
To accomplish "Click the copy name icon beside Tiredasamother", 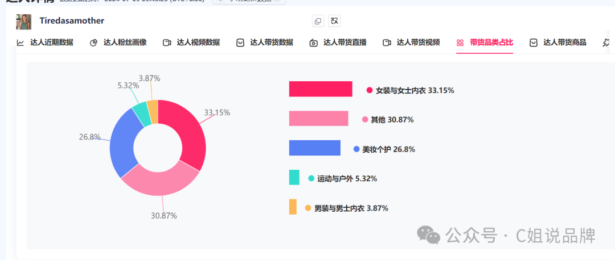I will [318, 21].
